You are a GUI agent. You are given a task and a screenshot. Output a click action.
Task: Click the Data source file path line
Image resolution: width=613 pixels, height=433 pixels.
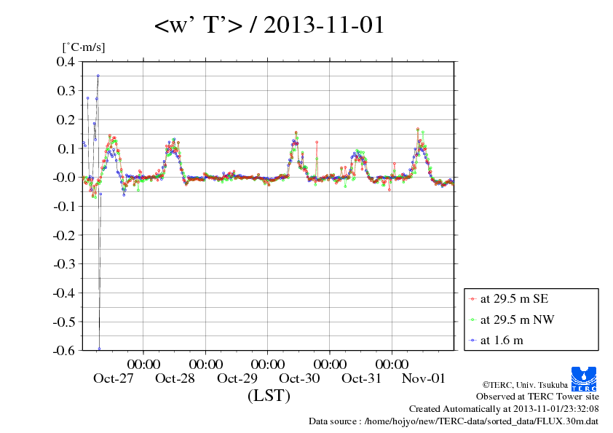(454, 421)
